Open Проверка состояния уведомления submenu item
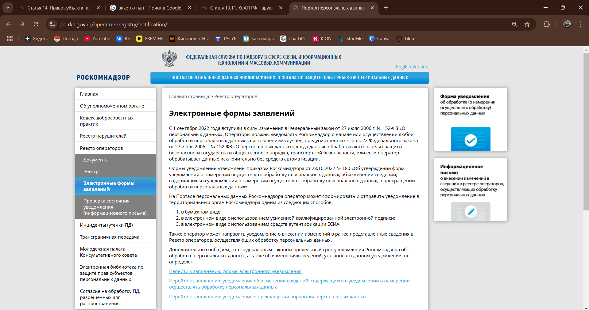The height and width of the screenshot is (310, 589). click(x=115, y=207)
